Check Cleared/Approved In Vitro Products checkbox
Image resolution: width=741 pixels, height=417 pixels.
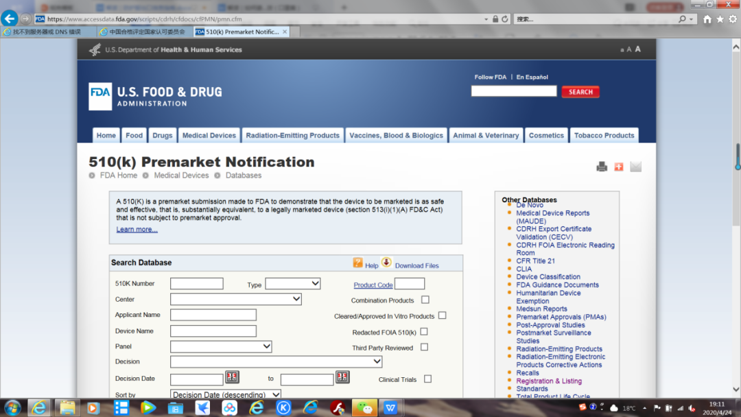[443, 315]
